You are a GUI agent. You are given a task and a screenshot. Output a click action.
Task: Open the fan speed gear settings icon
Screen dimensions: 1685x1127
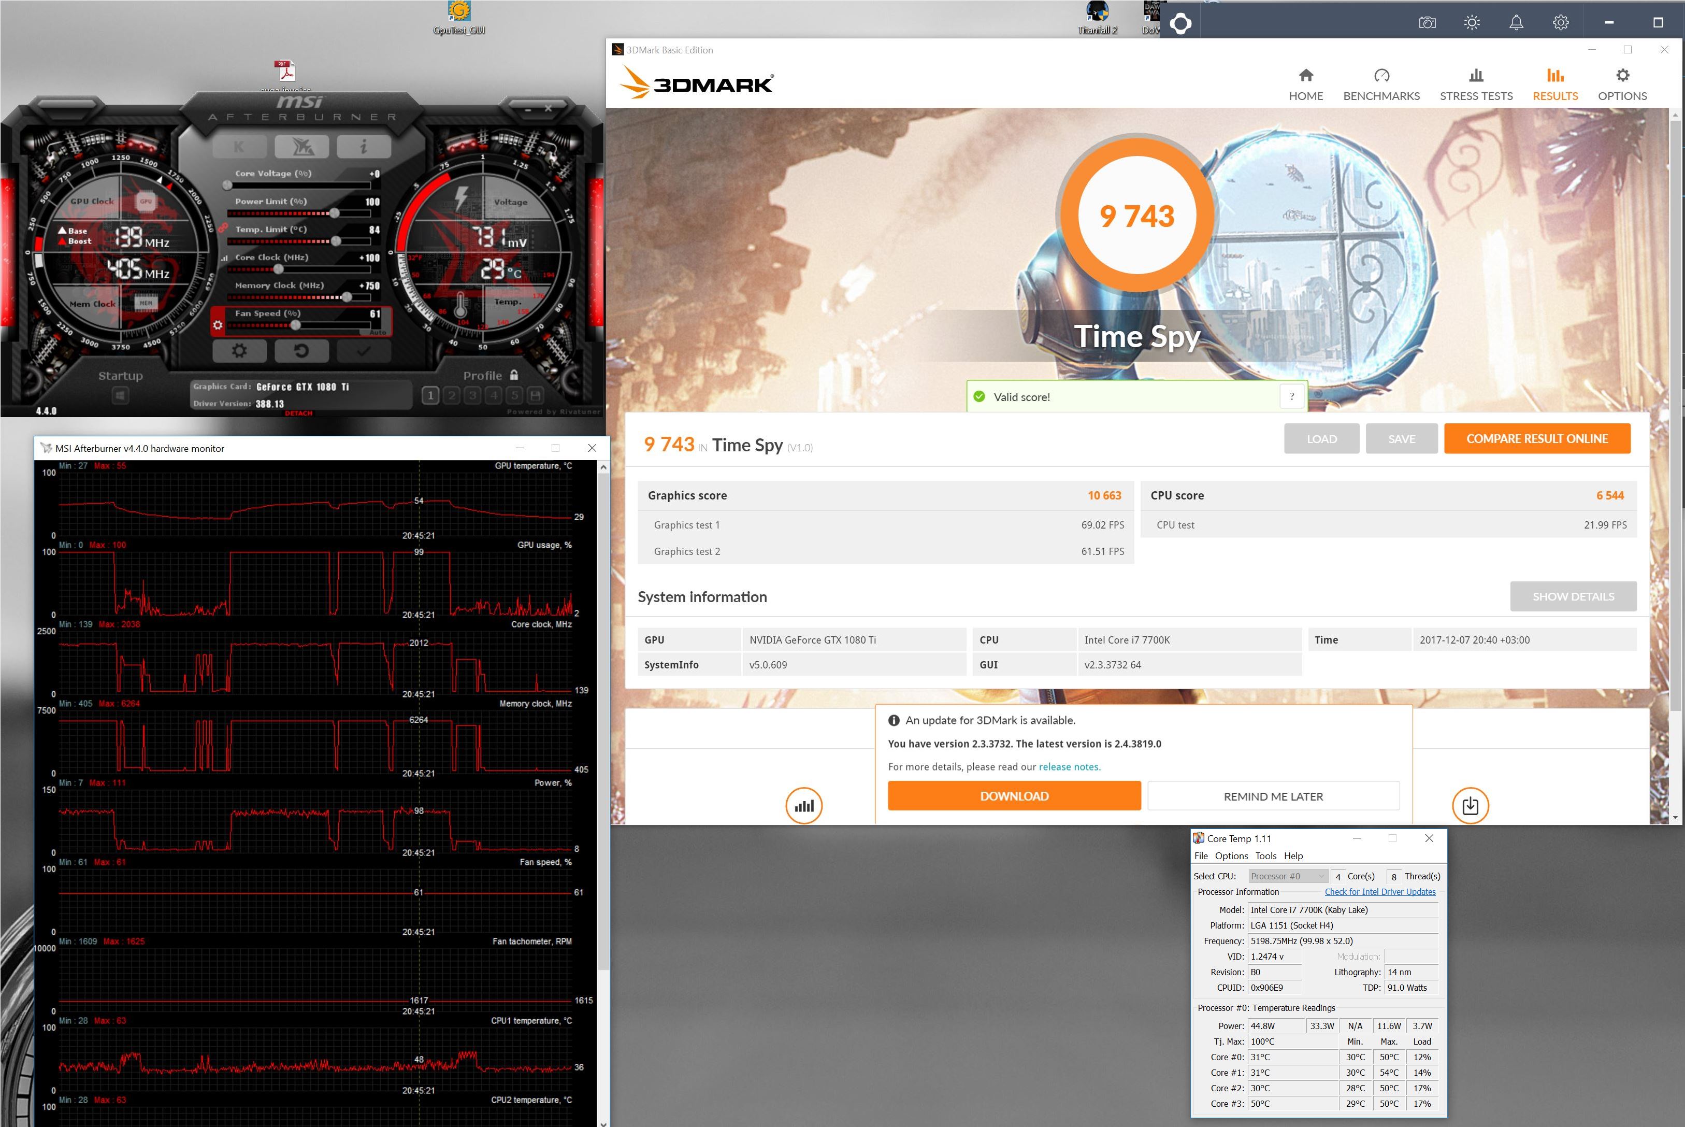coord(218,325)
